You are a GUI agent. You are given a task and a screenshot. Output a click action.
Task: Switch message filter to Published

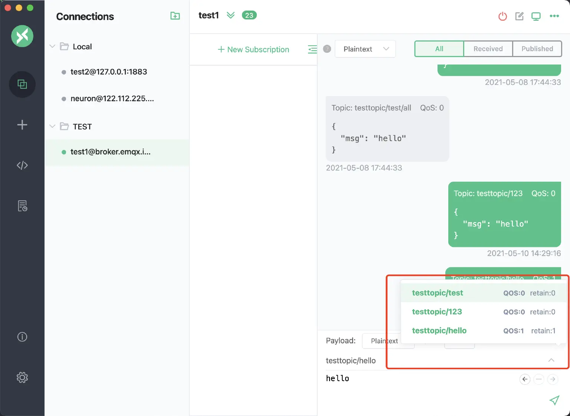[x=537, y=49]
